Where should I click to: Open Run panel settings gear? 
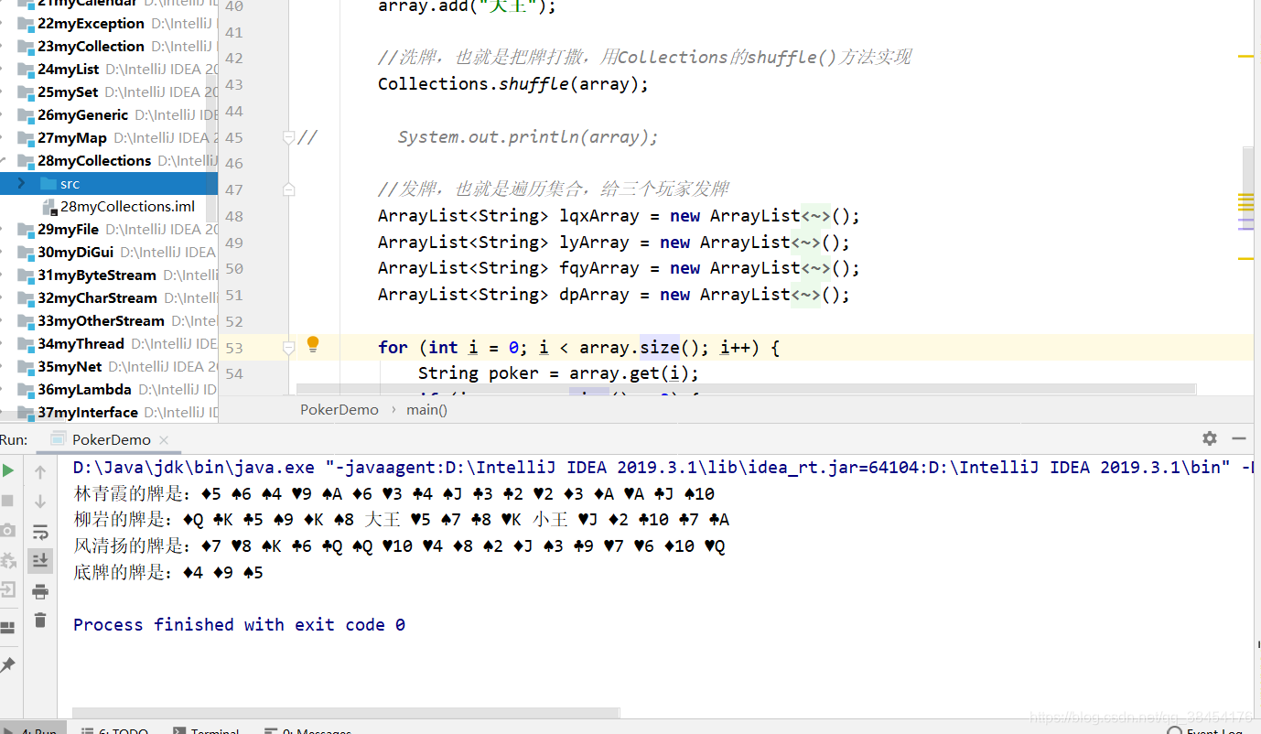click(1210, 438)
